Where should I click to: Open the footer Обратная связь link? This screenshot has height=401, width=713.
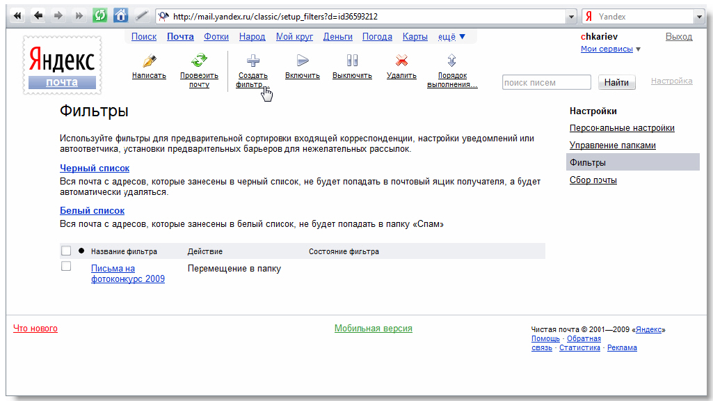[x=566, y=343]
